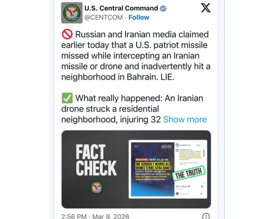Click the tweet info icon
The image size is (275, 219).
(x=206, y=216)
